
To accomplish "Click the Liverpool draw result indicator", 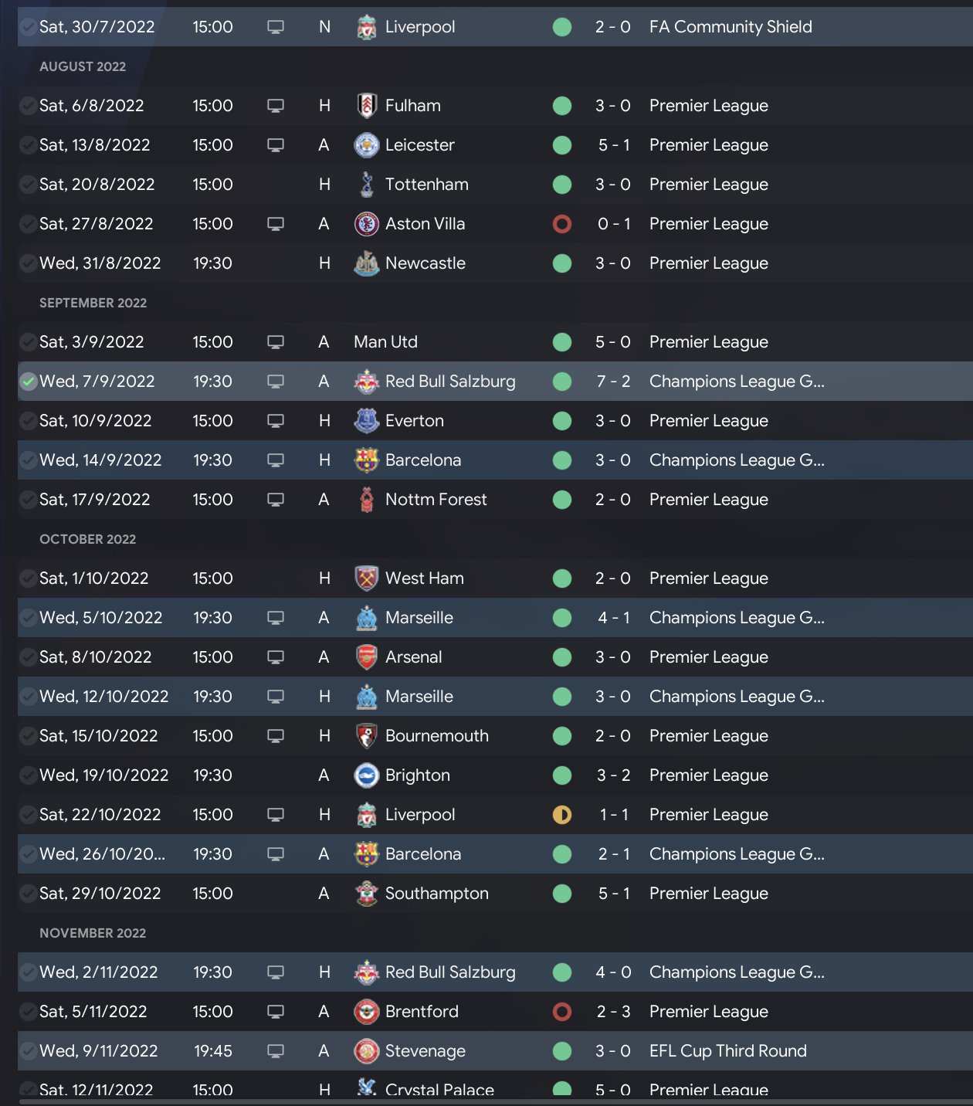I will (562, 815).
